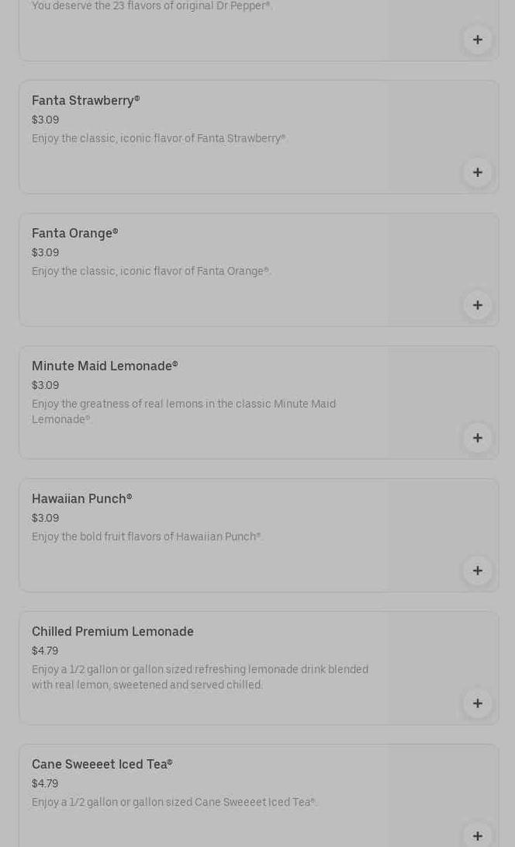Open Fanta Strawberry item title
515x847 pixels.
tap(85, 101)
